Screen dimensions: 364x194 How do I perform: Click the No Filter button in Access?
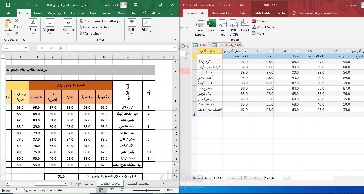pos(252,178)
